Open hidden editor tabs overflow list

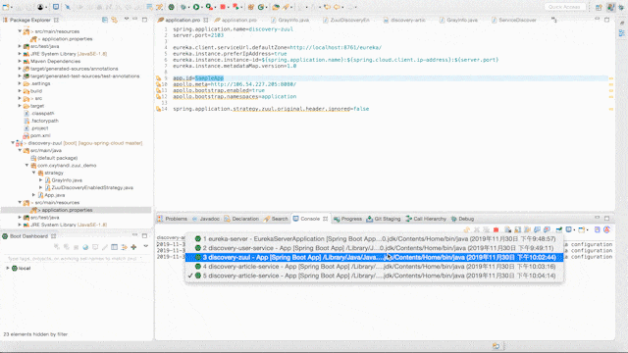tap(553, 20)
